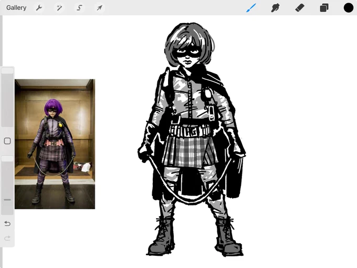357x268 pixels.
Task: Adjust the brush size slider
Action: (x=7, y=97)
